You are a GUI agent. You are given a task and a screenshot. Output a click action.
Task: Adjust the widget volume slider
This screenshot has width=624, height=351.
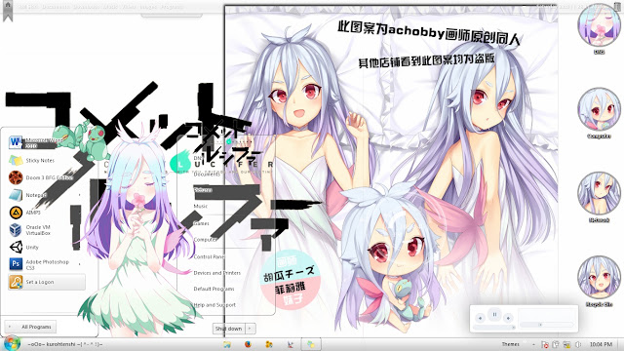coord(494,328)
